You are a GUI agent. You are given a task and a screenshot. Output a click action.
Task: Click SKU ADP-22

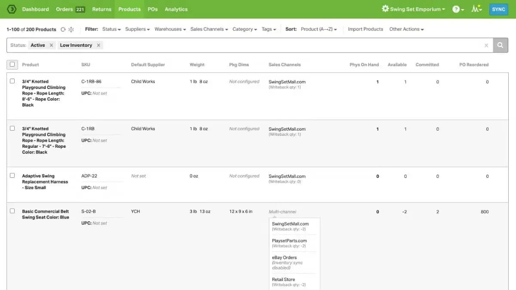(89, 176)
